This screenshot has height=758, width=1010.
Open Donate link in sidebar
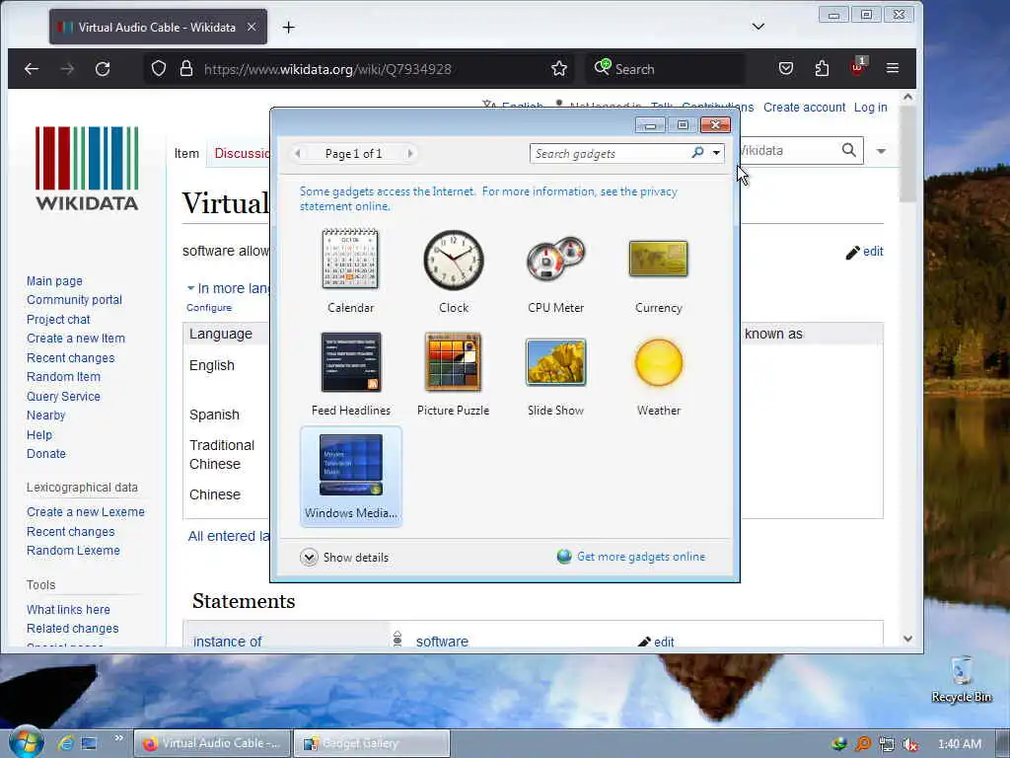pos(45,454)
